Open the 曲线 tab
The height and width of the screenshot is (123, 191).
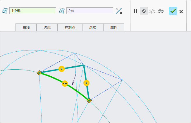click(x=26, y=28)
